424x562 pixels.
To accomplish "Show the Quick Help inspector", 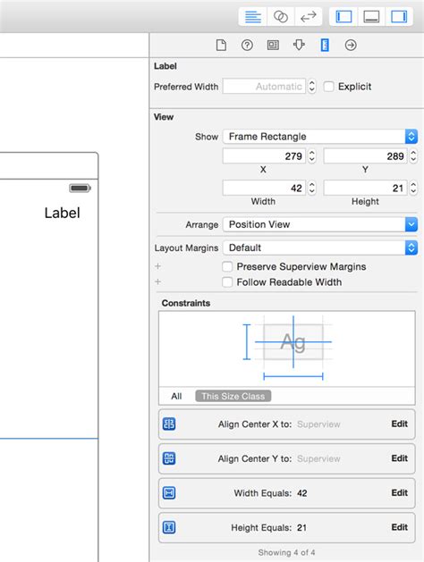I will pos(247,46).
